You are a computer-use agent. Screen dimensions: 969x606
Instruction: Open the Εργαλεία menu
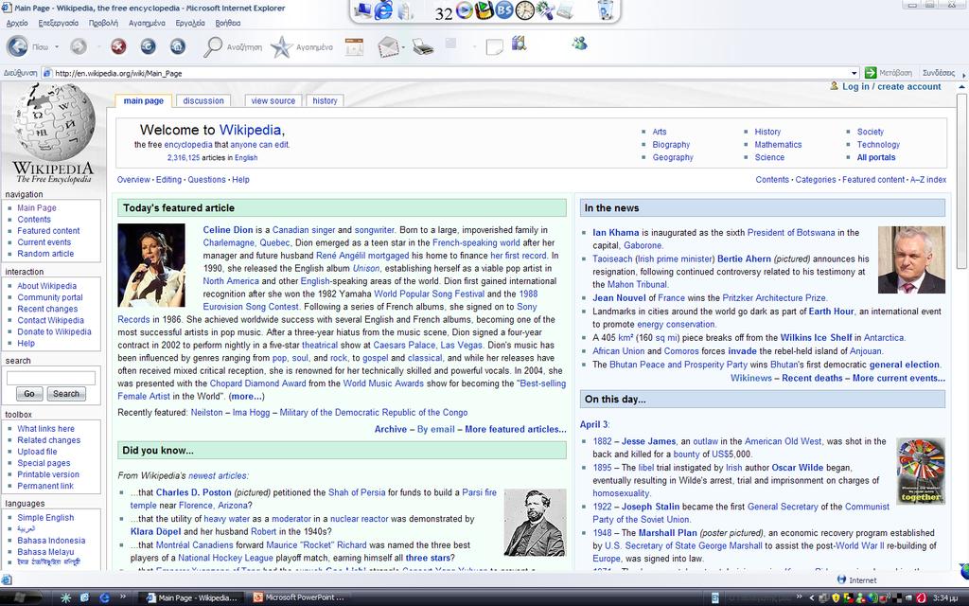tap(189, 23)
